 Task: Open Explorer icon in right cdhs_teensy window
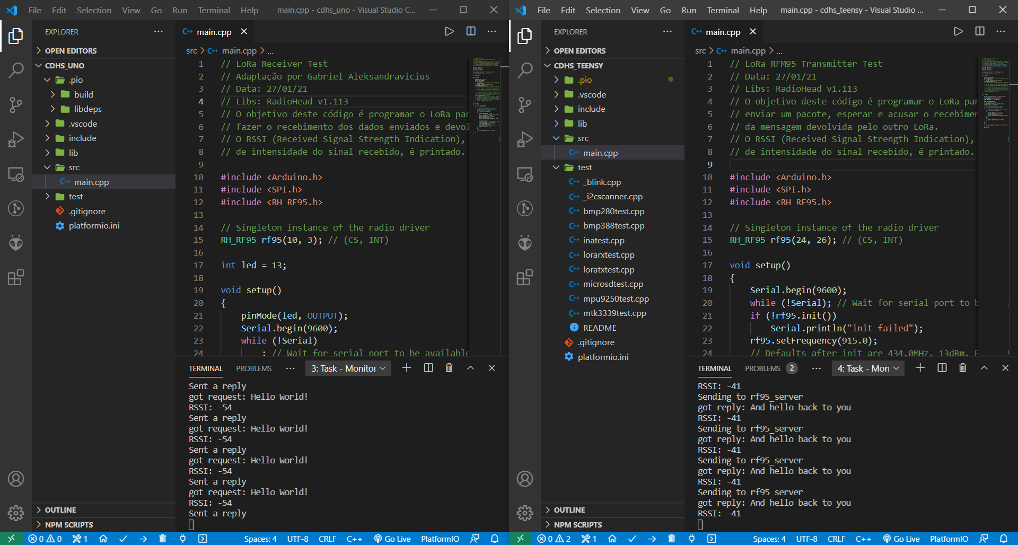coord(525,36)
